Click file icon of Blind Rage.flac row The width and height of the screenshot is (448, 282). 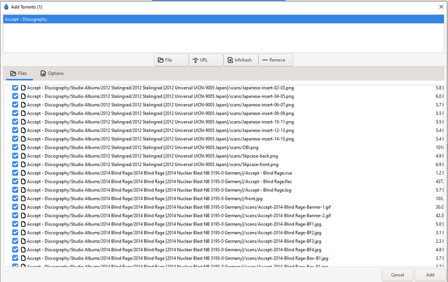point(23,181)
